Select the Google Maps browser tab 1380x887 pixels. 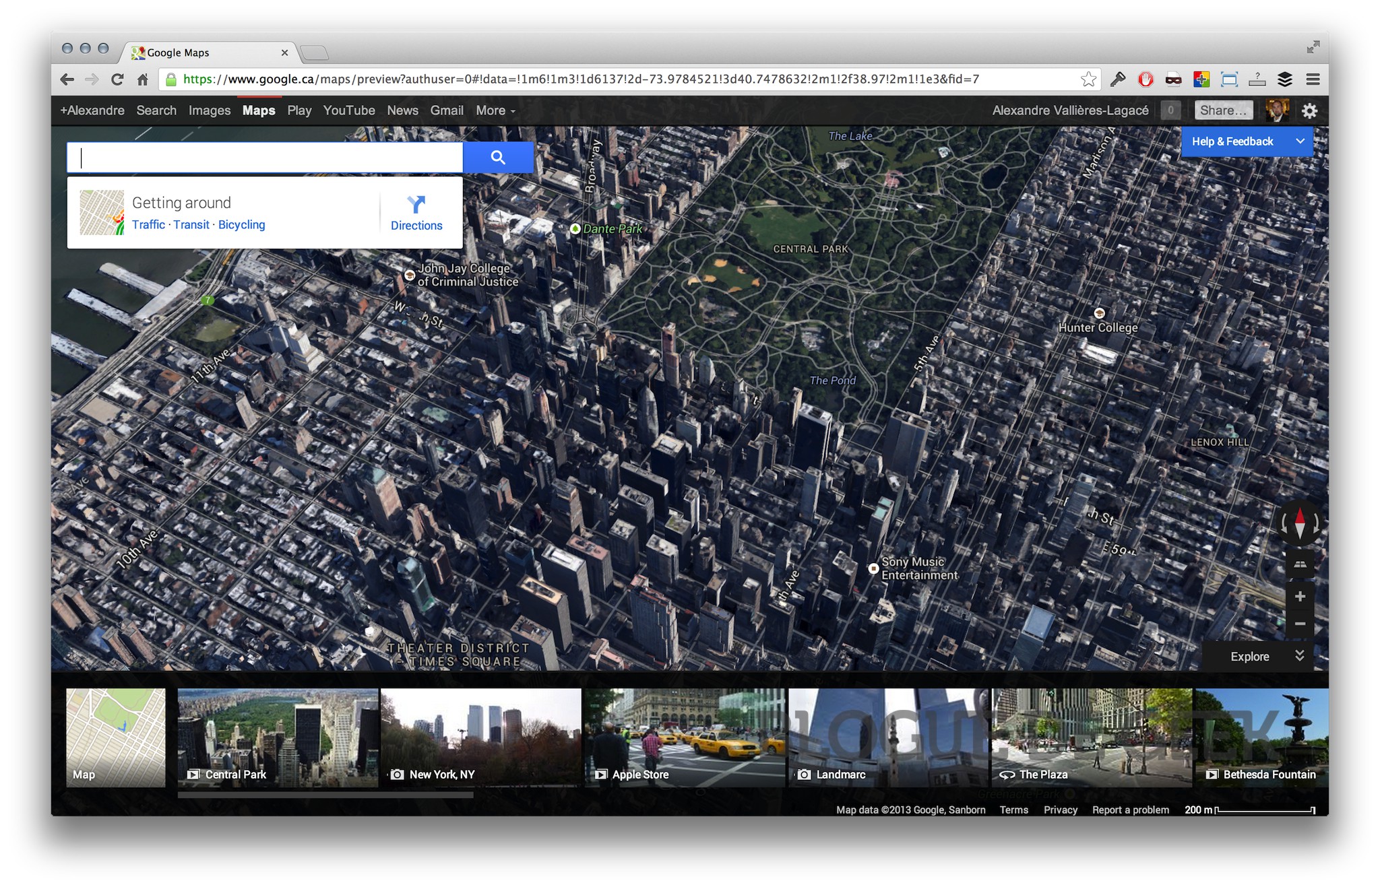[208, 53]
